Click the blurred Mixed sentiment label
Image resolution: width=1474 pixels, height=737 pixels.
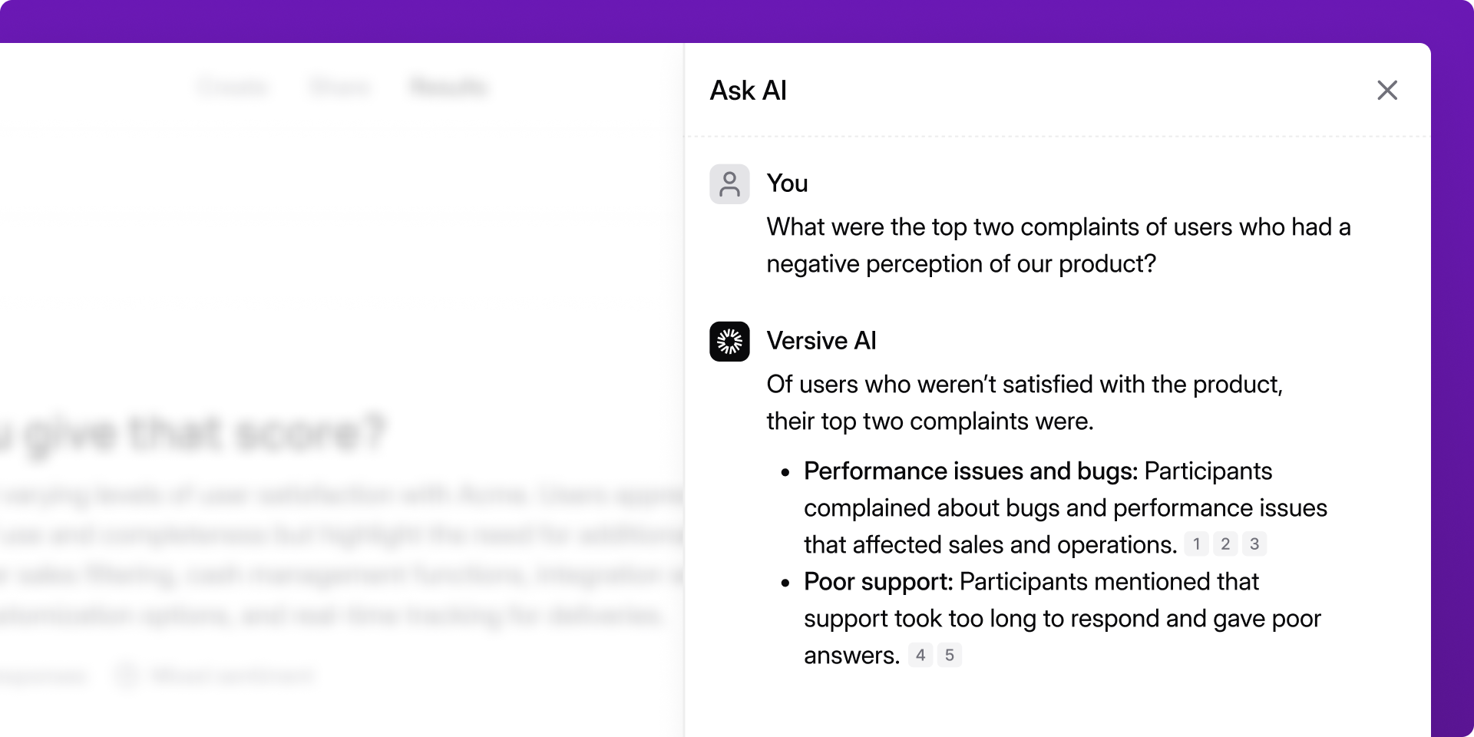point(233,676)
